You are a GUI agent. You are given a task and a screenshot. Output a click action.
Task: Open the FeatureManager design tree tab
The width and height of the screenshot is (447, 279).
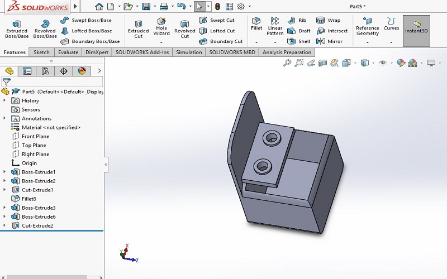click(x=9, y=71)
